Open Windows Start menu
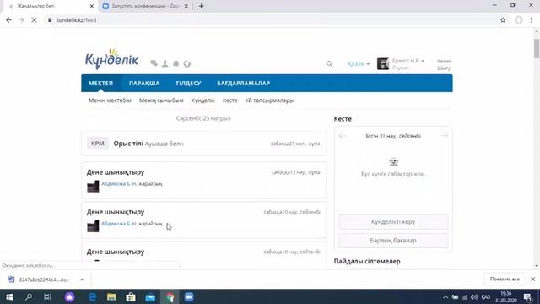This screenshot has width=540, height=304. pyautogui.click(x=9, y=296)
